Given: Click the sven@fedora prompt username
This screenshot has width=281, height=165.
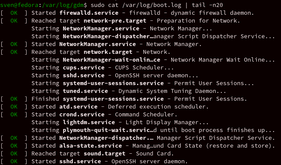Looking at the screenshot, I should coord(19,5).
